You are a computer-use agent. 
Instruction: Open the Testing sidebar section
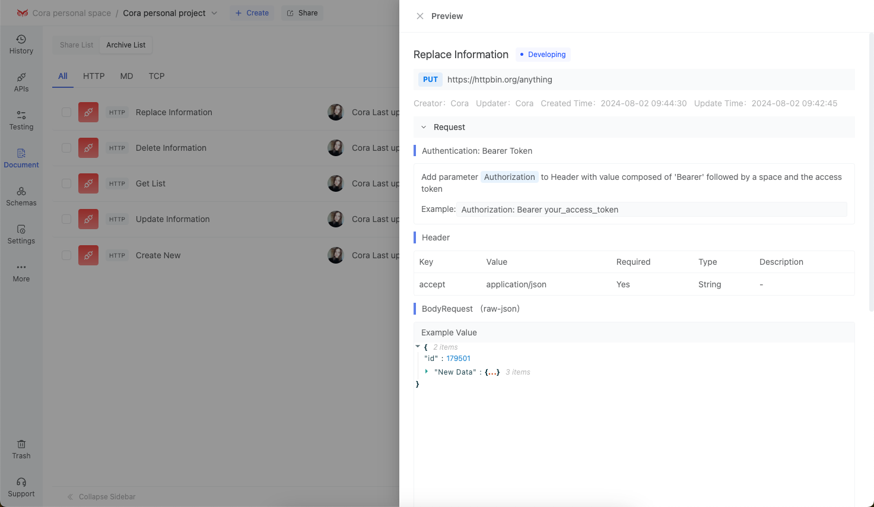(x=21, y=121)
